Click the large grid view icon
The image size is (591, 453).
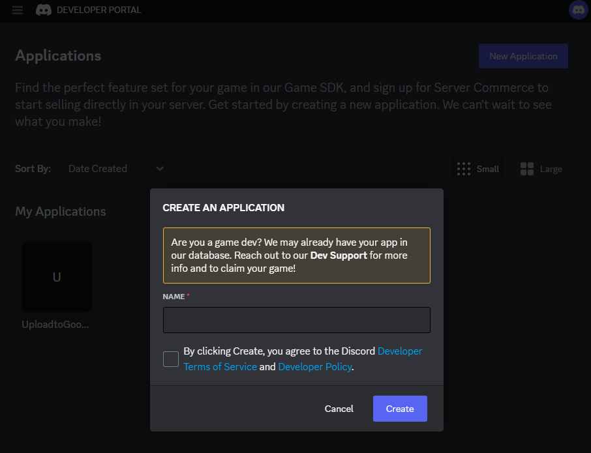pos(527,169)
